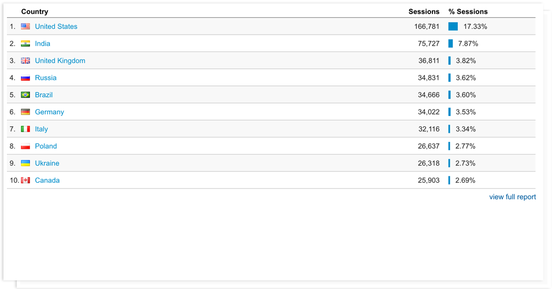Select the Poland country link
Viewport: 552px width, 289px height.
(x=46, y=146)
